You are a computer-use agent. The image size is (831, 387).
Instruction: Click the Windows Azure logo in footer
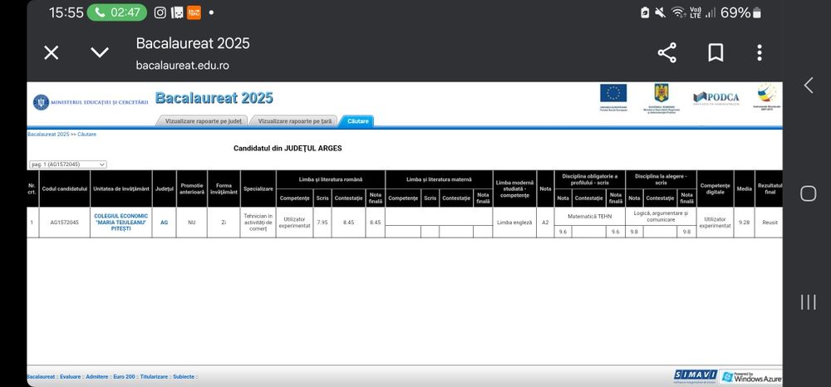[751, 376]
